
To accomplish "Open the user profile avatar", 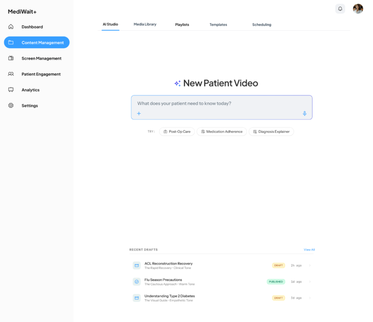I will [x=358, y=9].
